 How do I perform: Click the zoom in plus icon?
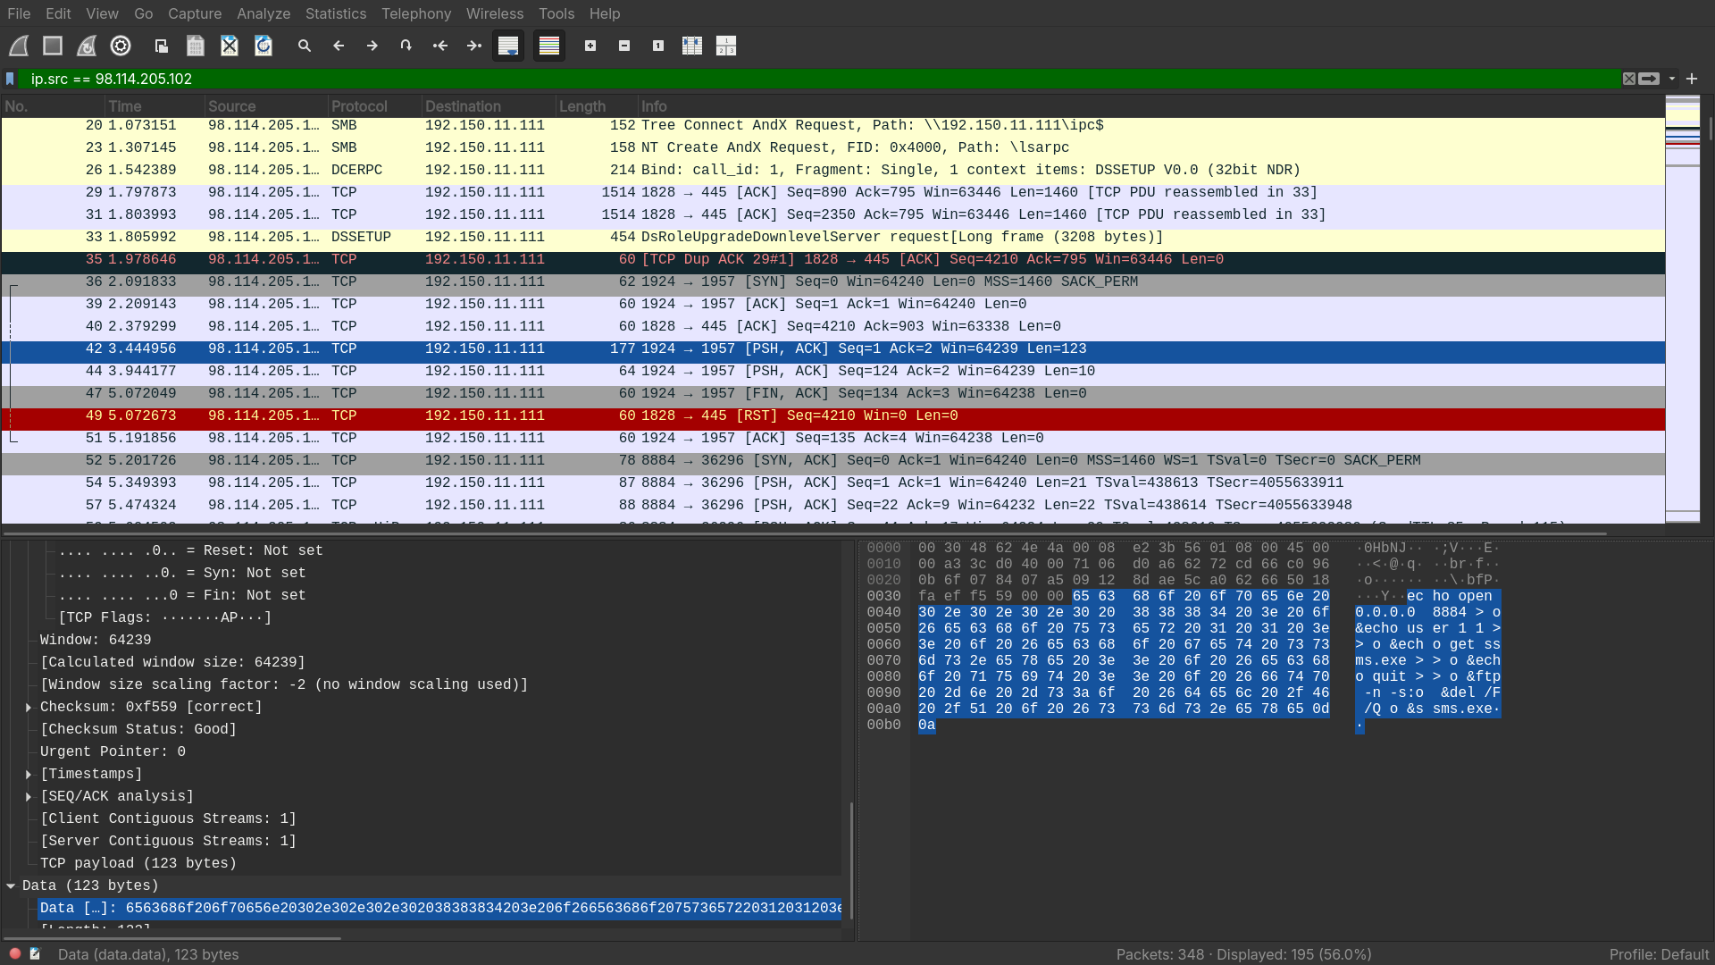click(x=590, y=46)
